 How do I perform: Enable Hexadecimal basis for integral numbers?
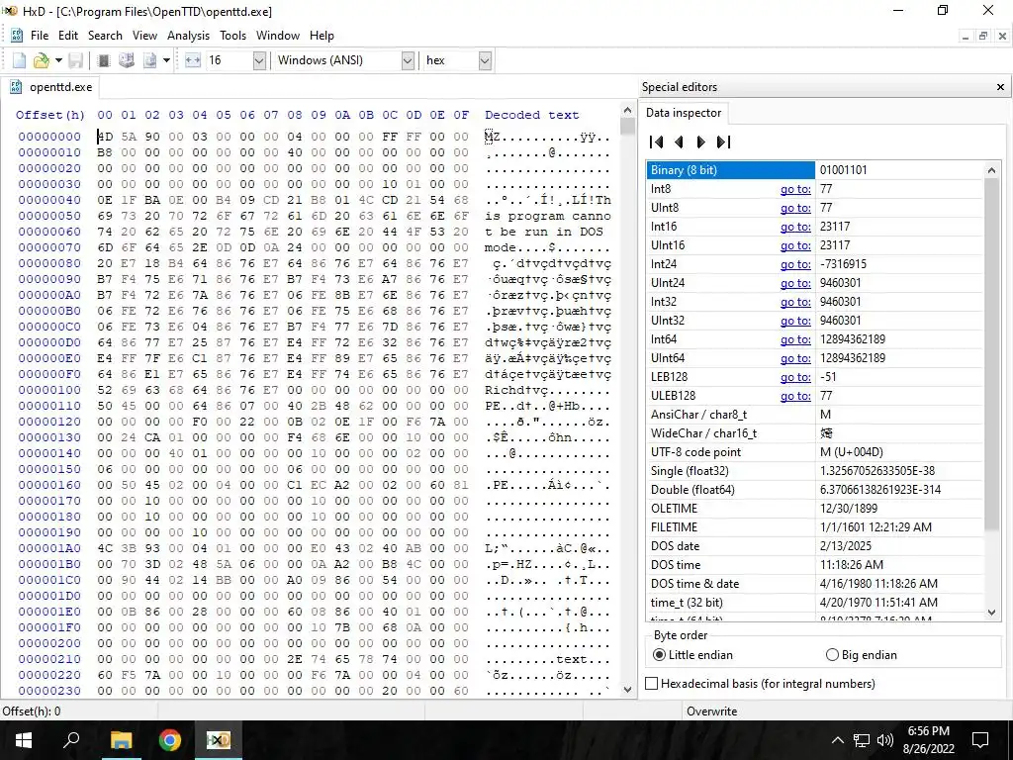(761, 683)
